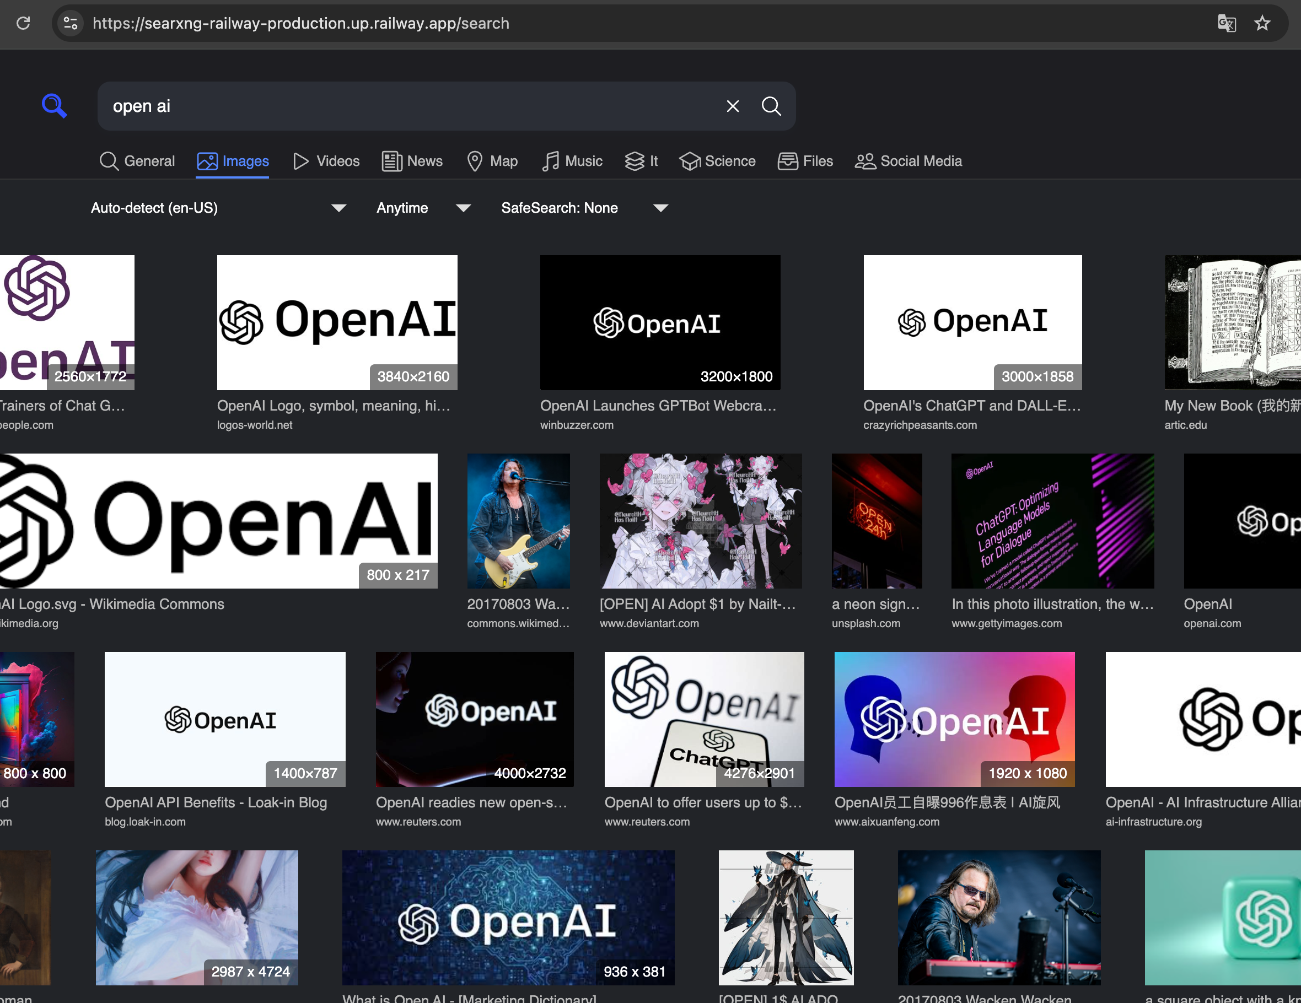1301x1003 pixels.
Task: Open the guitarist concert photo thumbnail
Action: click(x=518, y=521)
